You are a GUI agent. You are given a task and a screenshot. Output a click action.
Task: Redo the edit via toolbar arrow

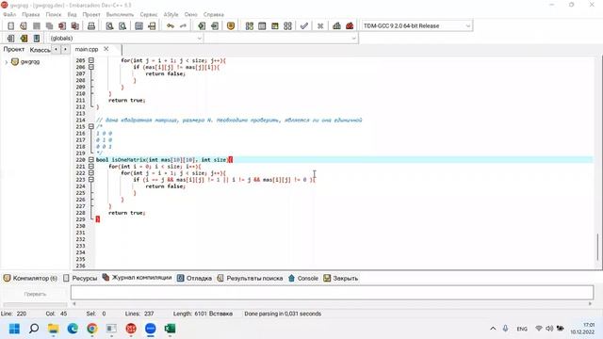(183, 25)
